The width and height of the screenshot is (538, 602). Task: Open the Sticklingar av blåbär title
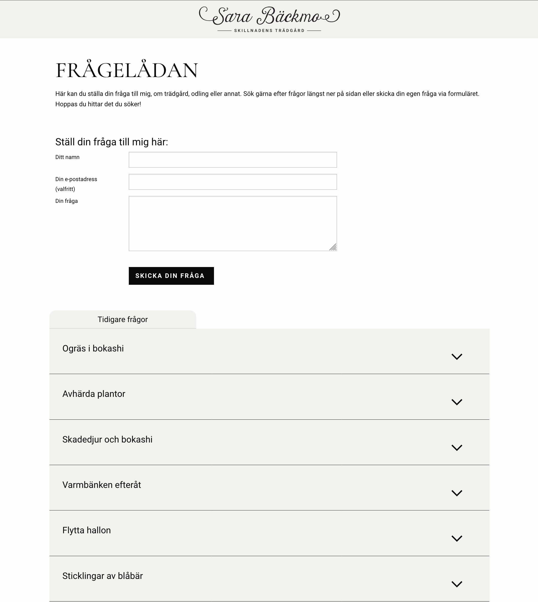103,576
